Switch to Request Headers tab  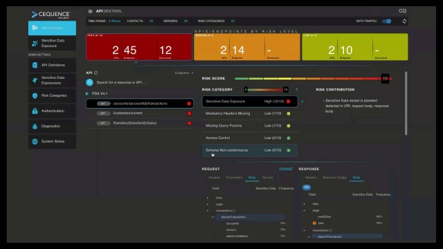click(215, 178)
